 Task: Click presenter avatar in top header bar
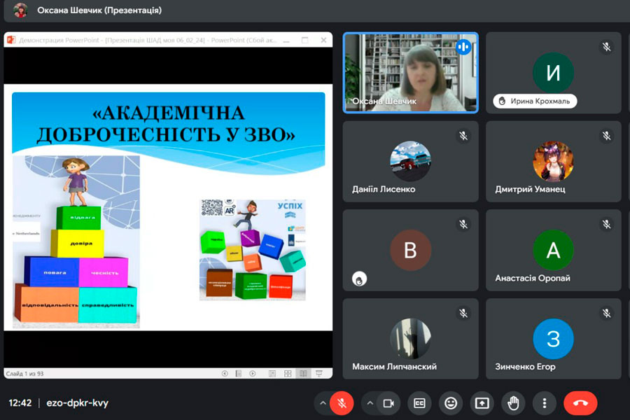tap(20, 10)
